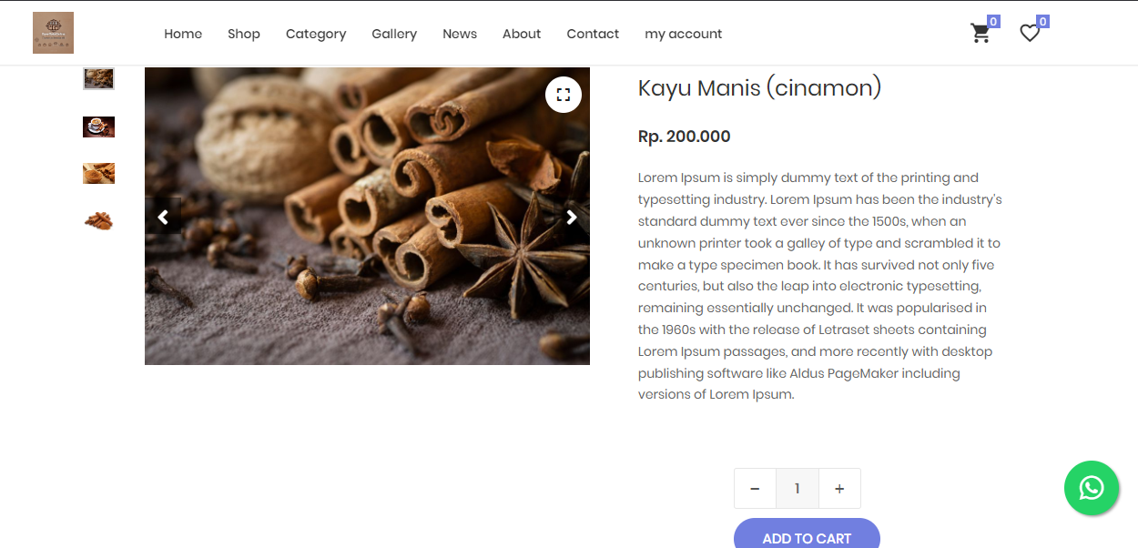Show the previous product image
Screen dimensions: 1138x548
(163, 217)
